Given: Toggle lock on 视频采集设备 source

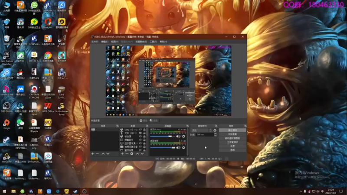Looking at the screenshot, I should [x=144, y=146].
